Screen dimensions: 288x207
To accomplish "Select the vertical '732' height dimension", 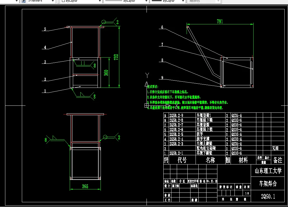I will click(x=116, y=57).
